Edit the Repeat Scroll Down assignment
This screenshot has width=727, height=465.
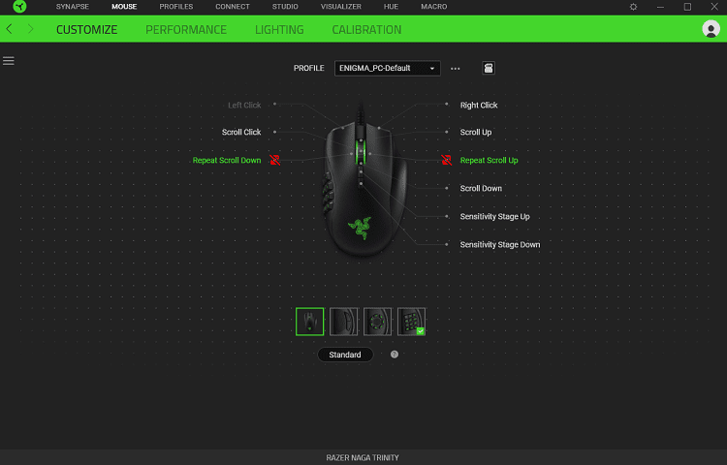tap(227, 160)
